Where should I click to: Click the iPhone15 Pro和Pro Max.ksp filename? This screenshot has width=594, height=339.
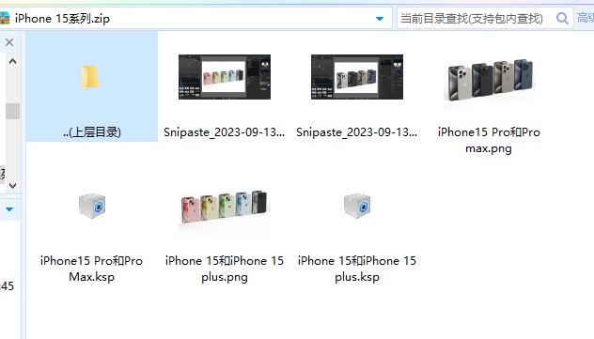click(92, 269)
